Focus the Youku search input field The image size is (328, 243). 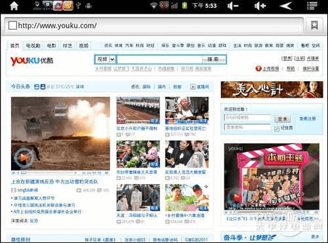[x=159, y=60]
